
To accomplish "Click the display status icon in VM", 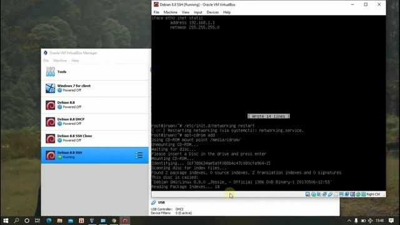I will coord(341,194).
